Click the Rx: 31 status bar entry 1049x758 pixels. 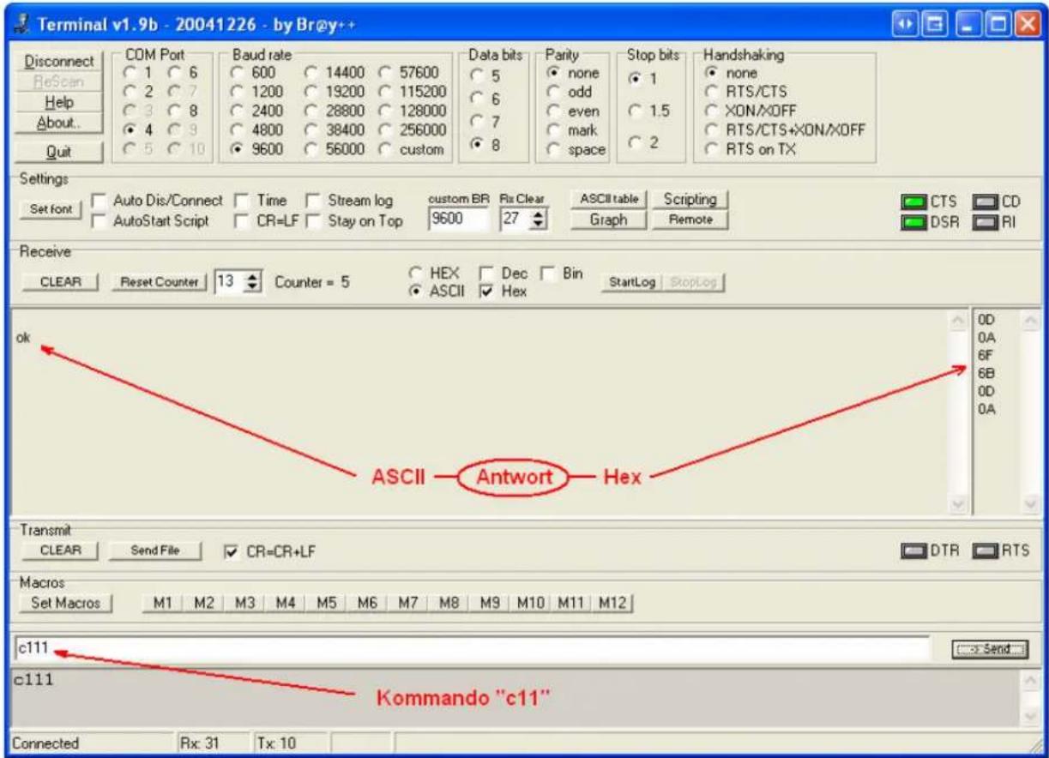point(199,743)
